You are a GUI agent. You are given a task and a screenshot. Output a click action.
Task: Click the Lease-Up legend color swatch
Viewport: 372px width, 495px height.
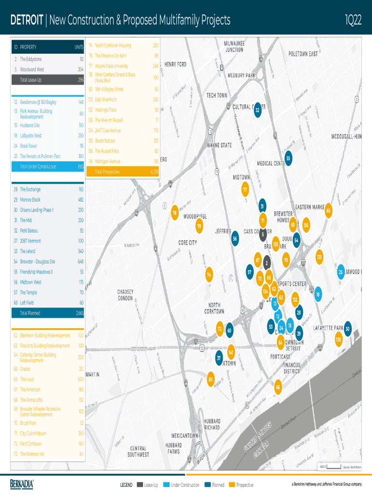[x=140, y=485]
